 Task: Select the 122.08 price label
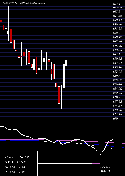[117, 93]
